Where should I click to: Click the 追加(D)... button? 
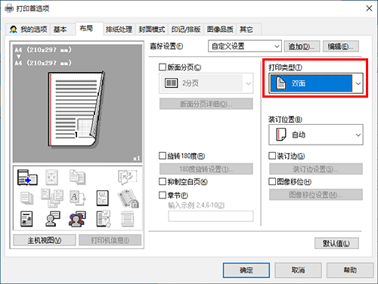coord(302,46)
